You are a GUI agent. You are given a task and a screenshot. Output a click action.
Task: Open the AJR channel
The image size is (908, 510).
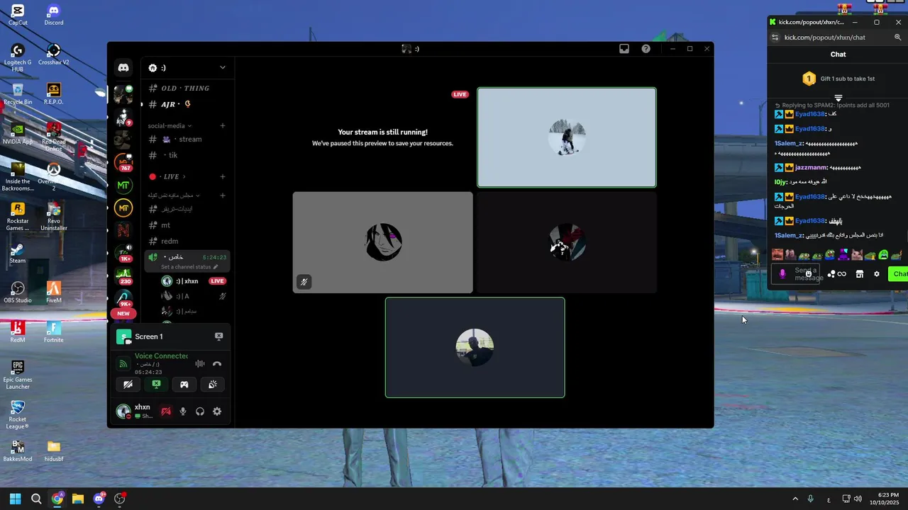[187, 104]
